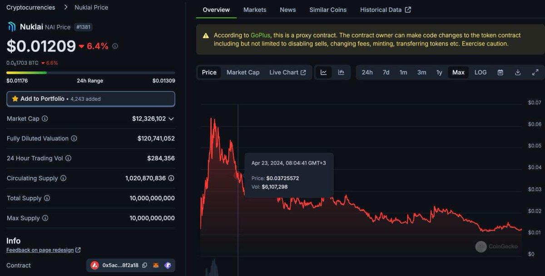Viewport: 545px width, 276px height.
Task: Click the warning triangle icon
Action: pyautogui.click(x=206, y=35)
